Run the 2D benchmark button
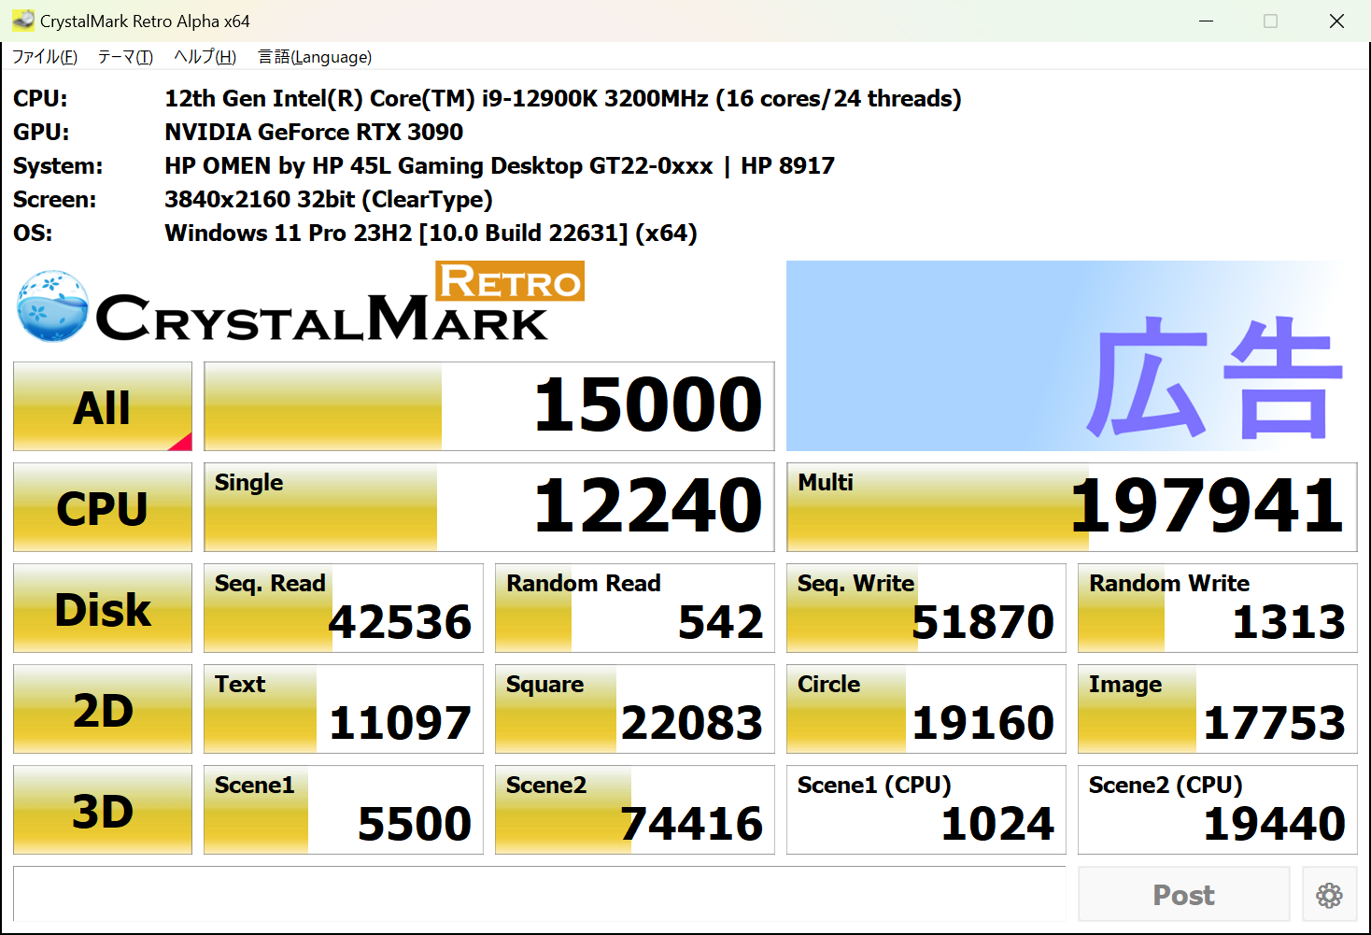This screenshot has height=935, width=1371. [x=103, y=709]
